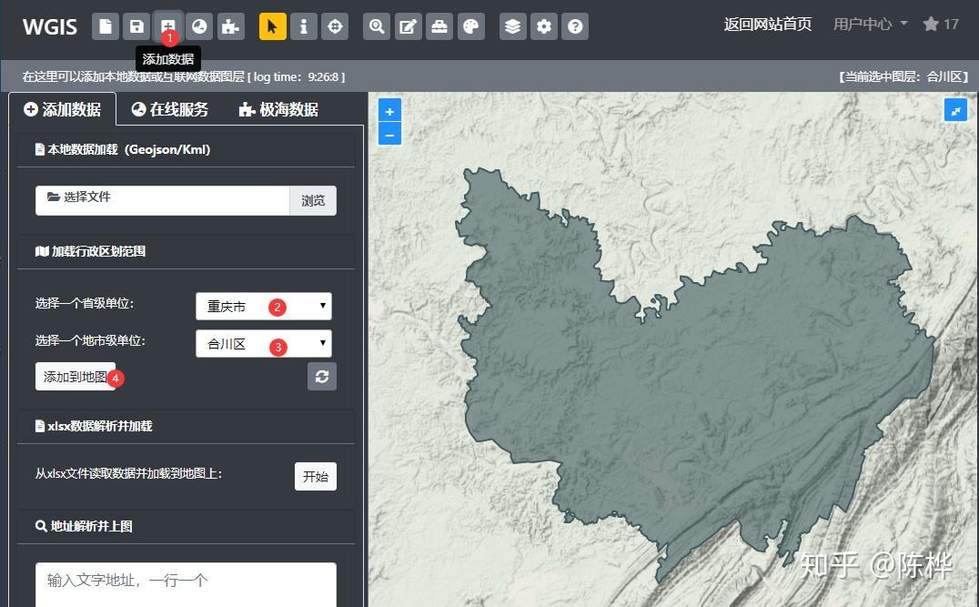Screen dimensions: 979x607
Task: Open the online services globe icon
Action: point(199,26)
